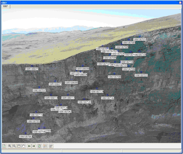
Task: Click the full extent window icon
Action: tap(19, 146)
